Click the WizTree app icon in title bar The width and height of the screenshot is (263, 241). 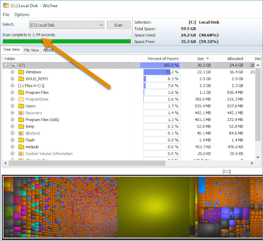[x=6, y=6]
